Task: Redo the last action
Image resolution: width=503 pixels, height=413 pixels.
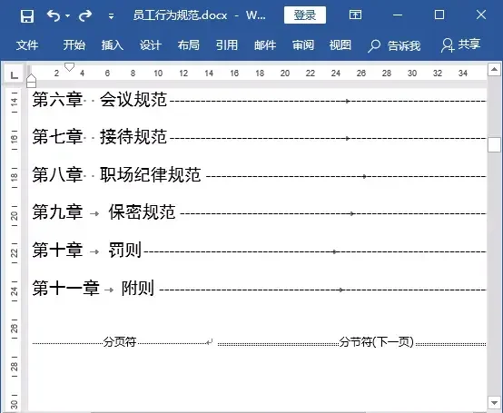Action: (85, 15)
